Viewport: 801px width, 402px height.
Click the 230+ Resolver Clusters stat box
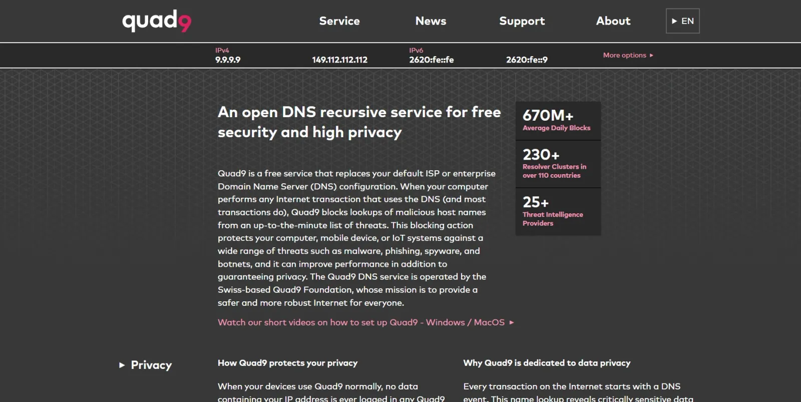click(558, 164)
